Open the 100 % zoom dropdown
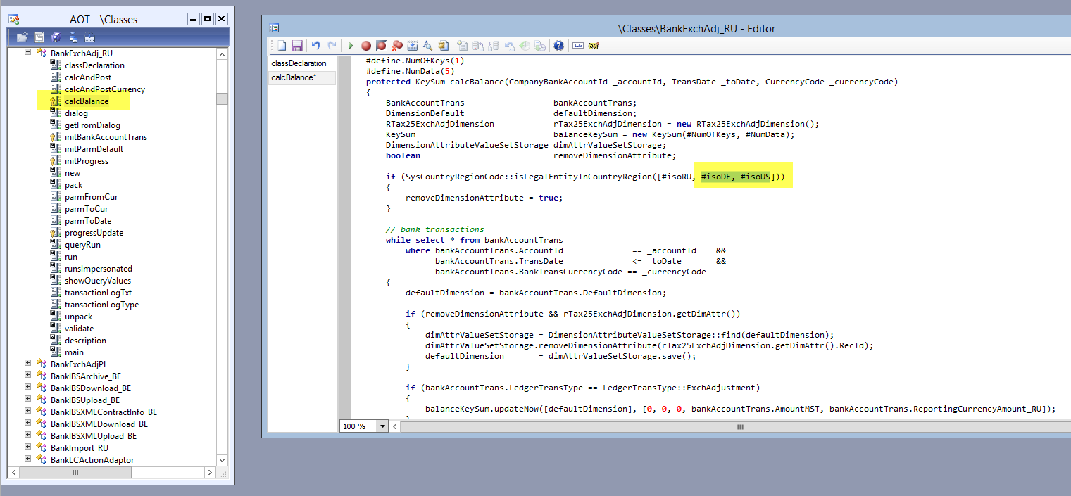Screen dimensions: 1071x496 pos(382,426)
